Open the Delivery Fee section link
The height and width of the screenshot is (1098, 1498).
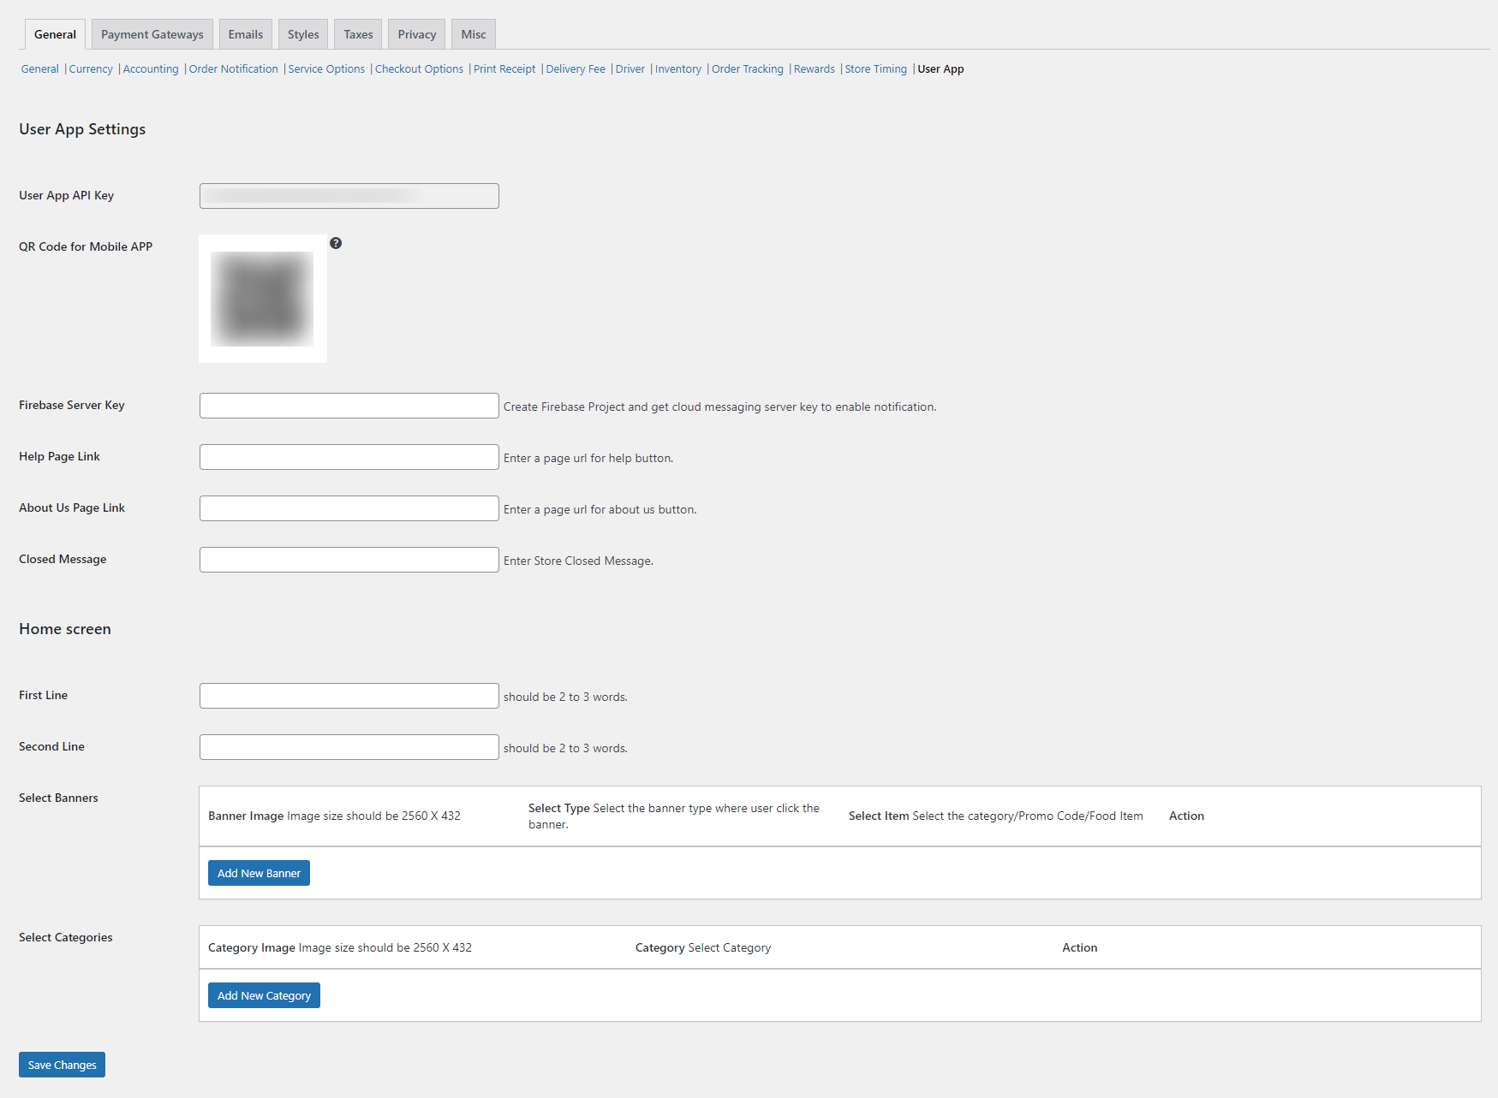tap(576, 69)
